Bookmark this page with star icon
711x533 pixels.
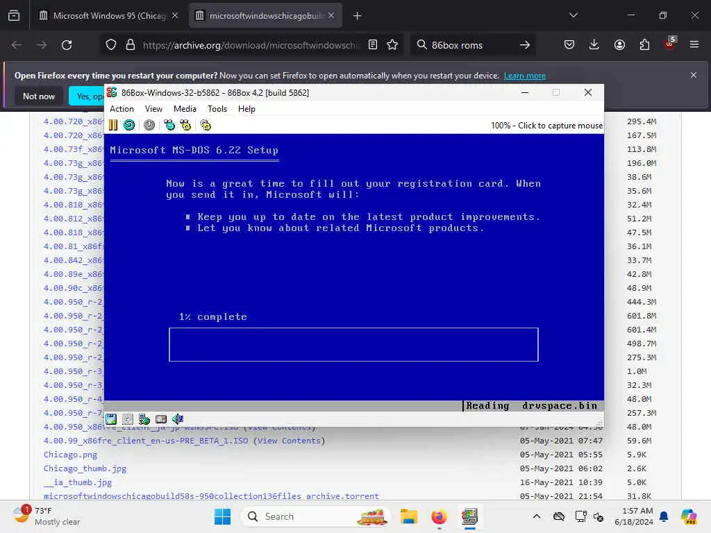pos(392,45)
